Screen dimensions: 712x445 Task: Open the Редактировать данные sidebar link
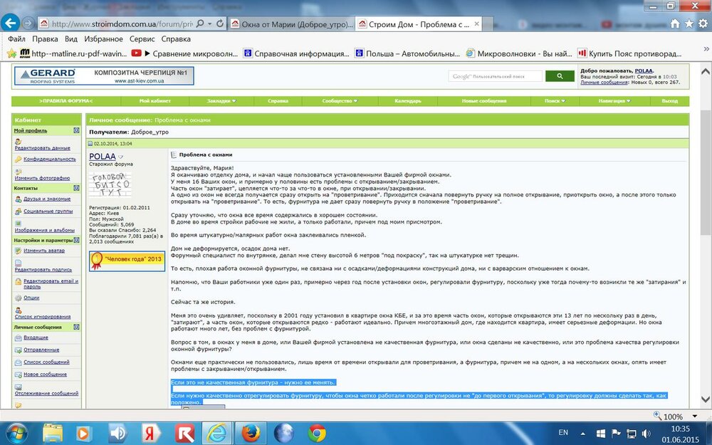coord(42,148)
